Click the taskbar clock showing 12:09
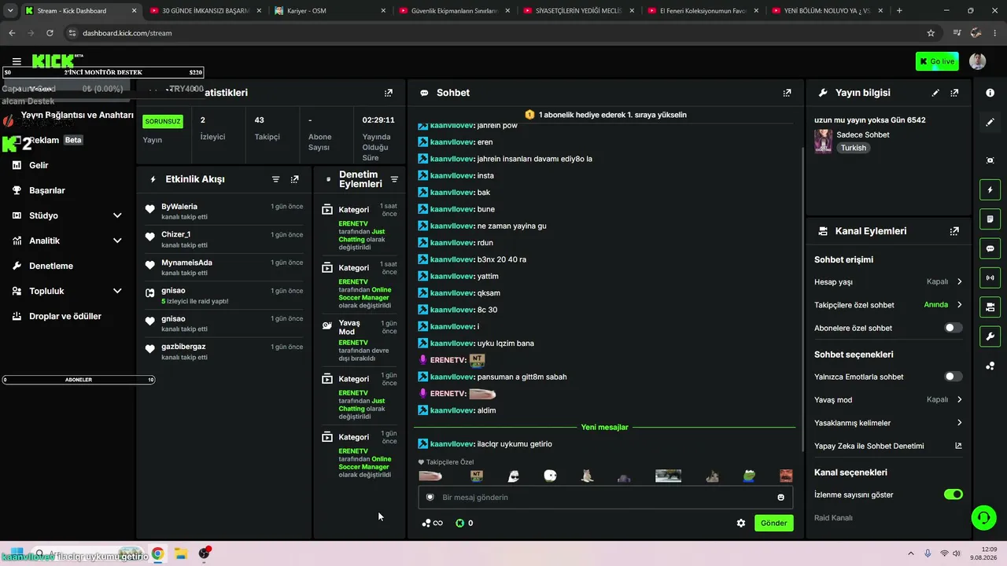The height and width of the screenshot is (566, 1007). pyautogui.click(x=983, y=553)
